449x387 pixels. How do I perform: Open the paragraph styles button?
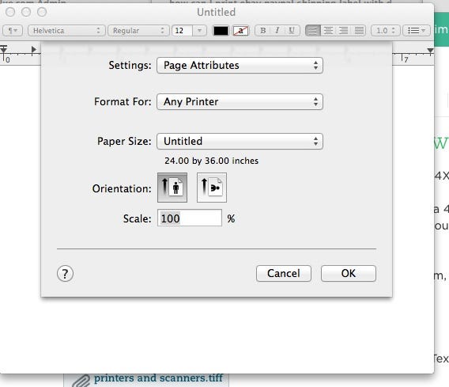13,31
